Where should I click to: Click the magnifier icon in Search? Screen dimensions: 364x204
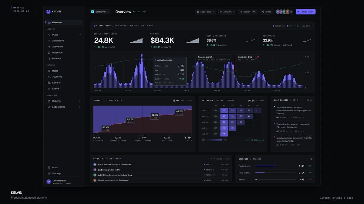click(241, 12)
